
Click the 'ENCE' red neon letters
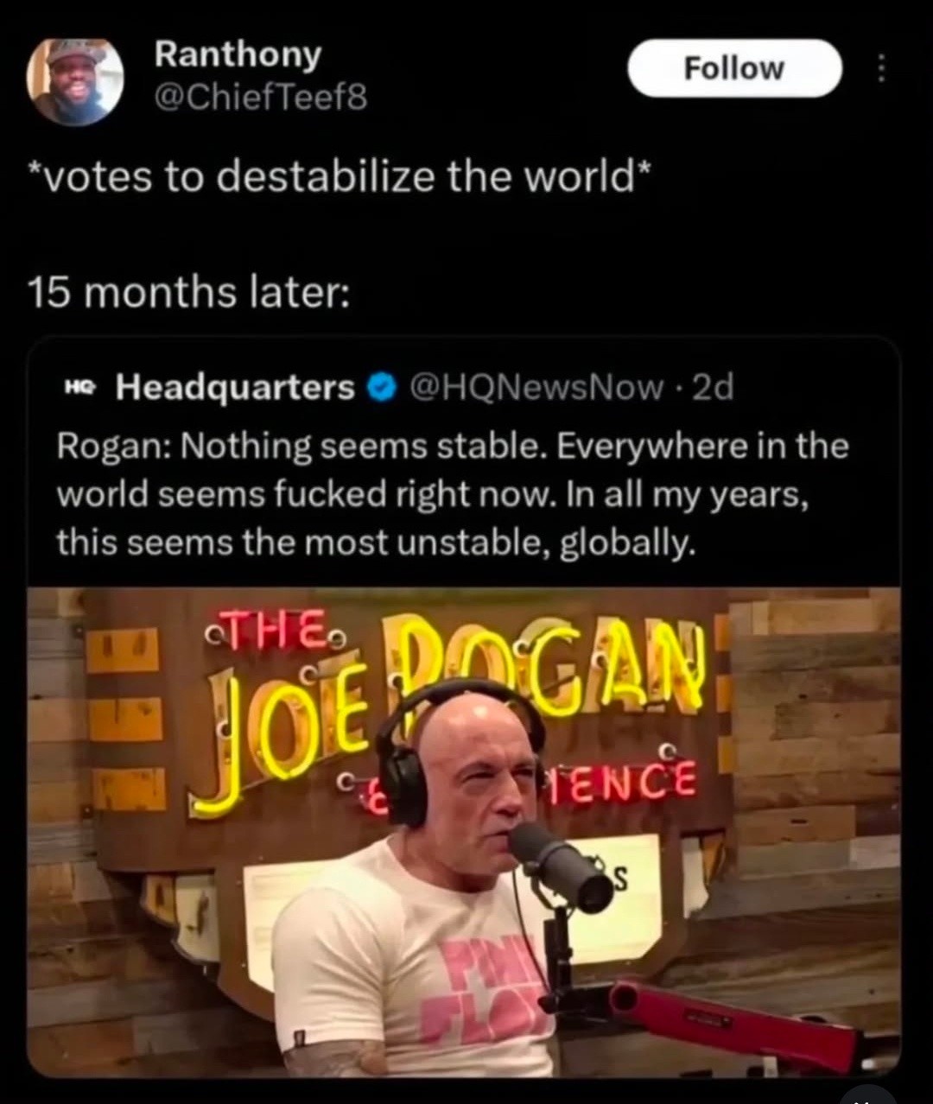click(625, 779)
